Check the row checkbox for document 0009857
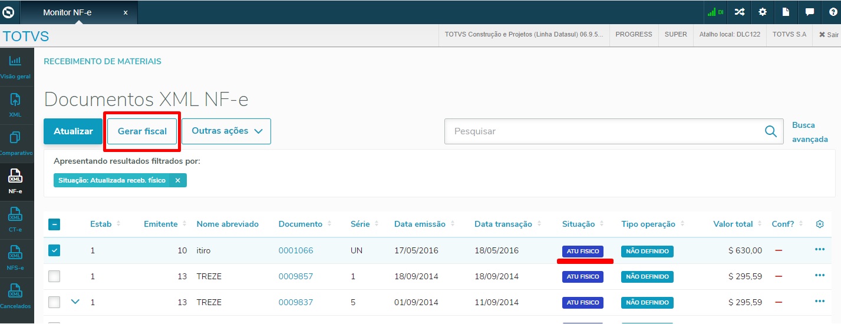 pyautogui.click(x=54, y=276)
